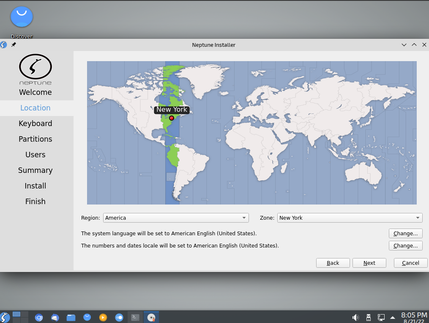Select New York on the timezone map
Screen dimensions: 429x323
pos(172,118)
